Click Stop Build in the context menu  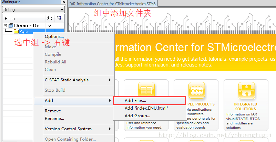[74, 90]
